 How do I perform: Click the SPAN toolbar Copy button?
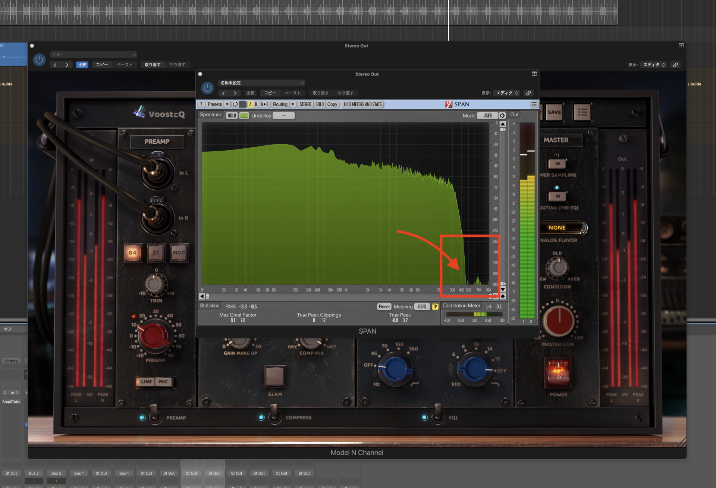point(332,104)
